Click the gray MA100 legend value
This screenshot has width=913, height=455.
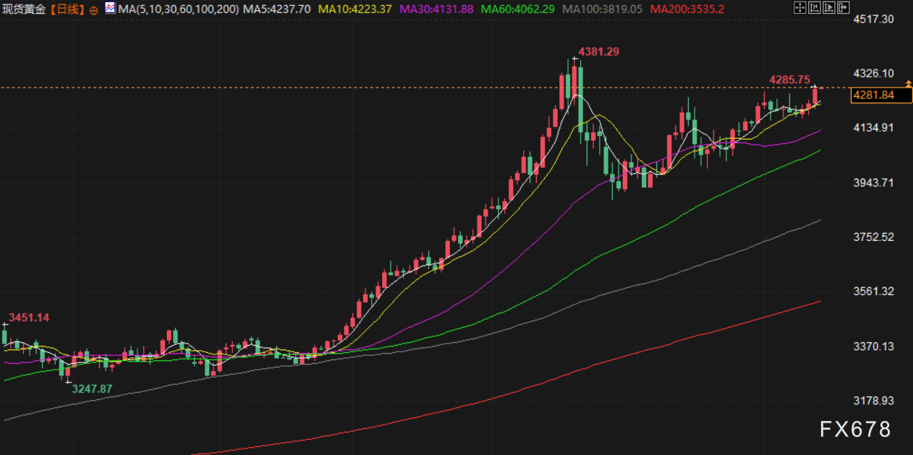click(602, 9)
